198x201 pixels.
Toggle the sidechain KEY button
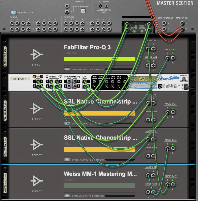pos(83,11)
